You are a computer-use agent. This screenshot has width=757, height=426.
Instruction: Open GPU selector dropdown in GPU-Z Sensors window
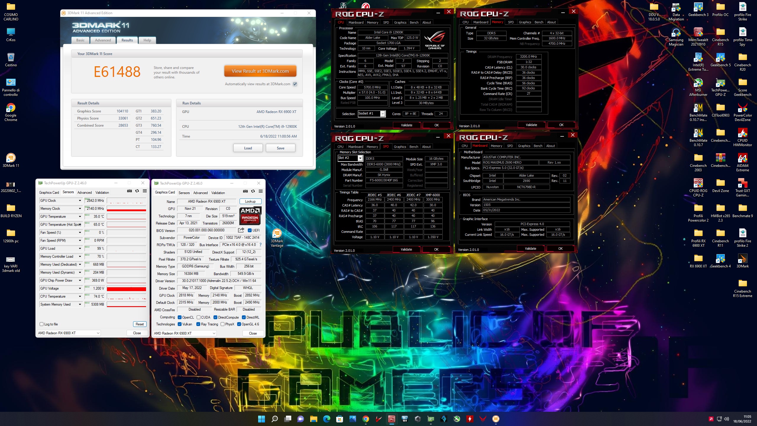69,333
